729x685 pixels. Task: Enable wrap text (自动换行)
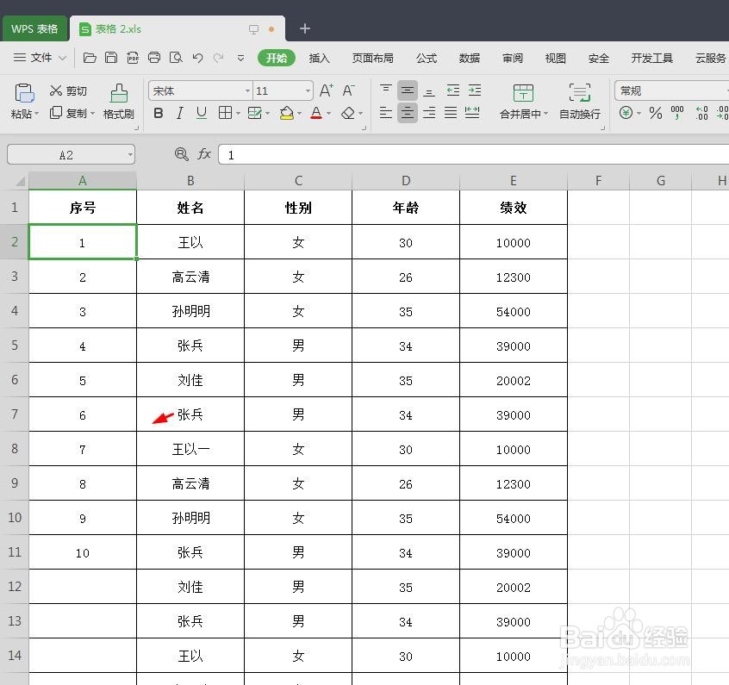click(578, 101)
